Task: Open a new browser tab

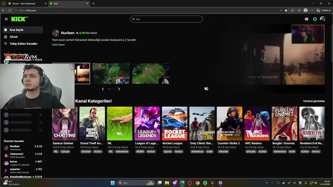Action: tap(93, 4)
